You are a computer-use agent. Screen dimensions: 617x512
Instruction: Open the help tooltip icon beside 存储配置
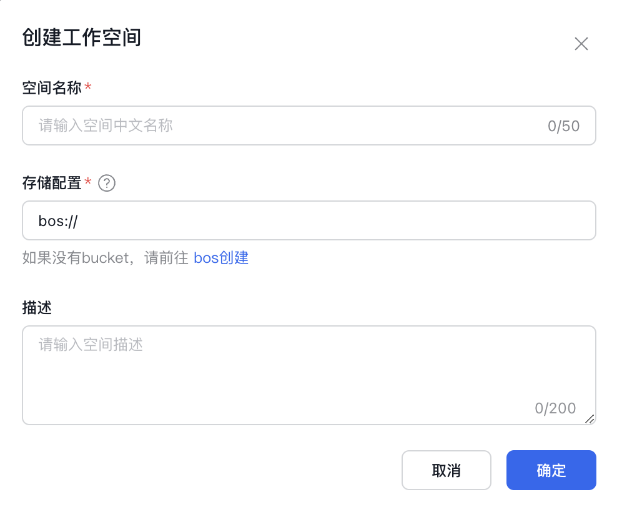pyautogui.click(x=107, y=183)
